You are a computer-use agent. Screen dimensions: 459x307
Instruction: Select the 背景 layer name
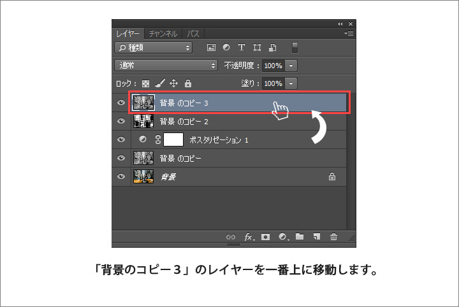(168, 177)
